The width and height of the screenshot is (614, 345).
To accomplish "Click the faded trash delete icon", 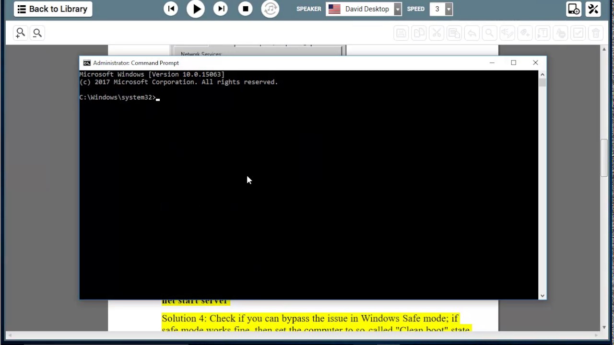I will pos(596,33).
